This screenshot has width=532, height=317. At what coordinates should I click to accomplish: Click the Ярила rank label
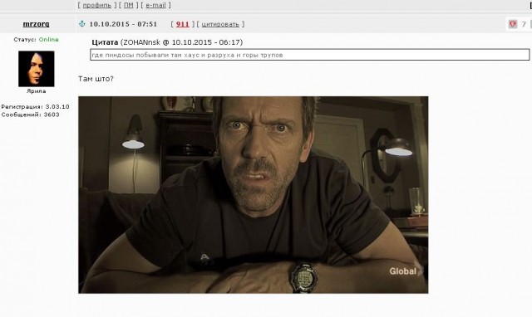click(37, 91)
